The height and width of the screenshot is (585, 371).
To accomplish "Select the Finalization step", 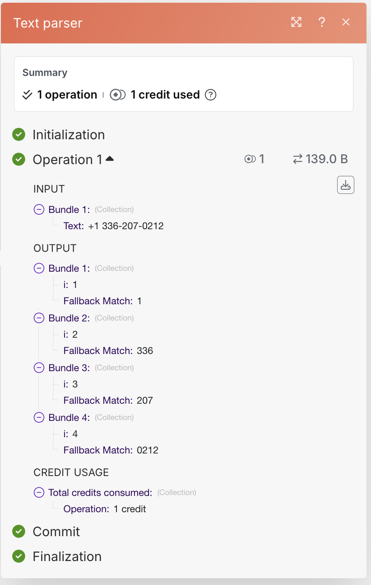I will coord(67,557).
